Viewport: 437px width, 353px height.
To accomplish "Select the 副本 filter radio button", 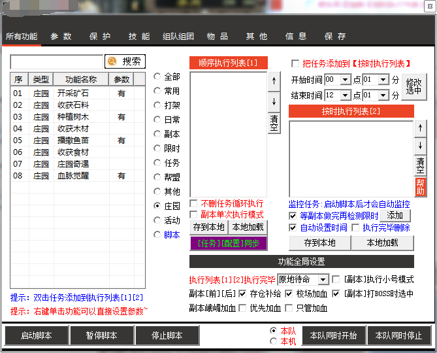I will [x=157, y=134].
